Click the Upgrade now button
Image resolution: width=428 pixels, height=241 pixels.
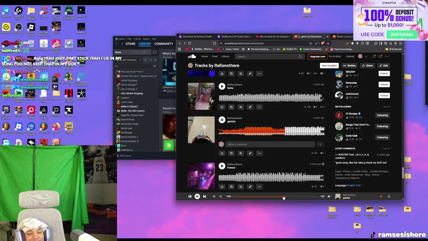coord(317,57)
